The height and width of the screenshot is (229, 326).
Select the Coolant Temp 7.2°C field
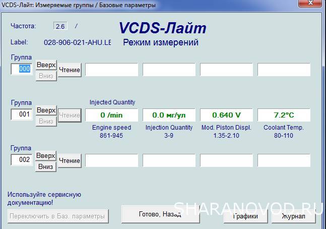284,115
